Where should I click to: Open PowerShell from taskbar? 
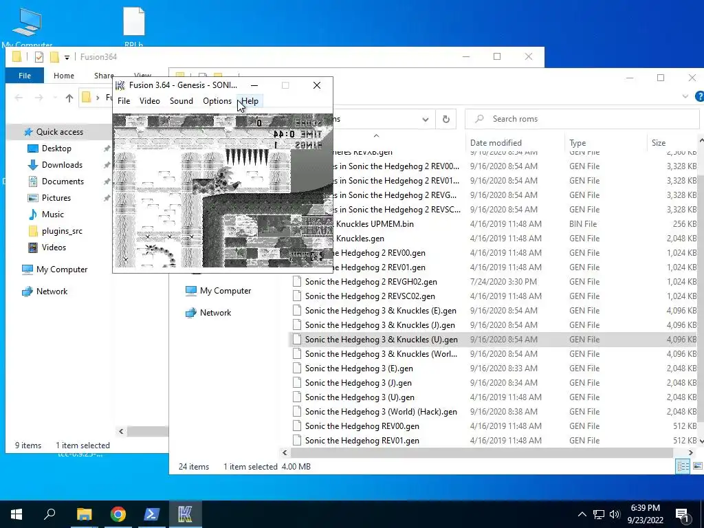coord(152,514)
